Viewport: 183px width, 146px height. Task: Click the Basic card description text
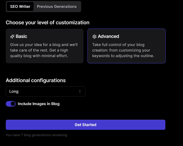point(44,50)
